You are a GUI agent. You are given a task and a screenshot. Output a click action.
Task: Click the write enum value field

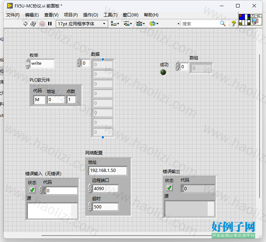point(42,63)
